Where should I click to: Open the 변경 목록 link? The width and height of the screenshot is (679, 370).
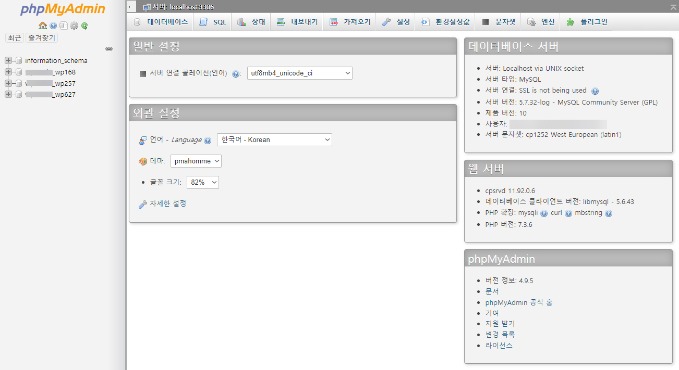[500, 335]
